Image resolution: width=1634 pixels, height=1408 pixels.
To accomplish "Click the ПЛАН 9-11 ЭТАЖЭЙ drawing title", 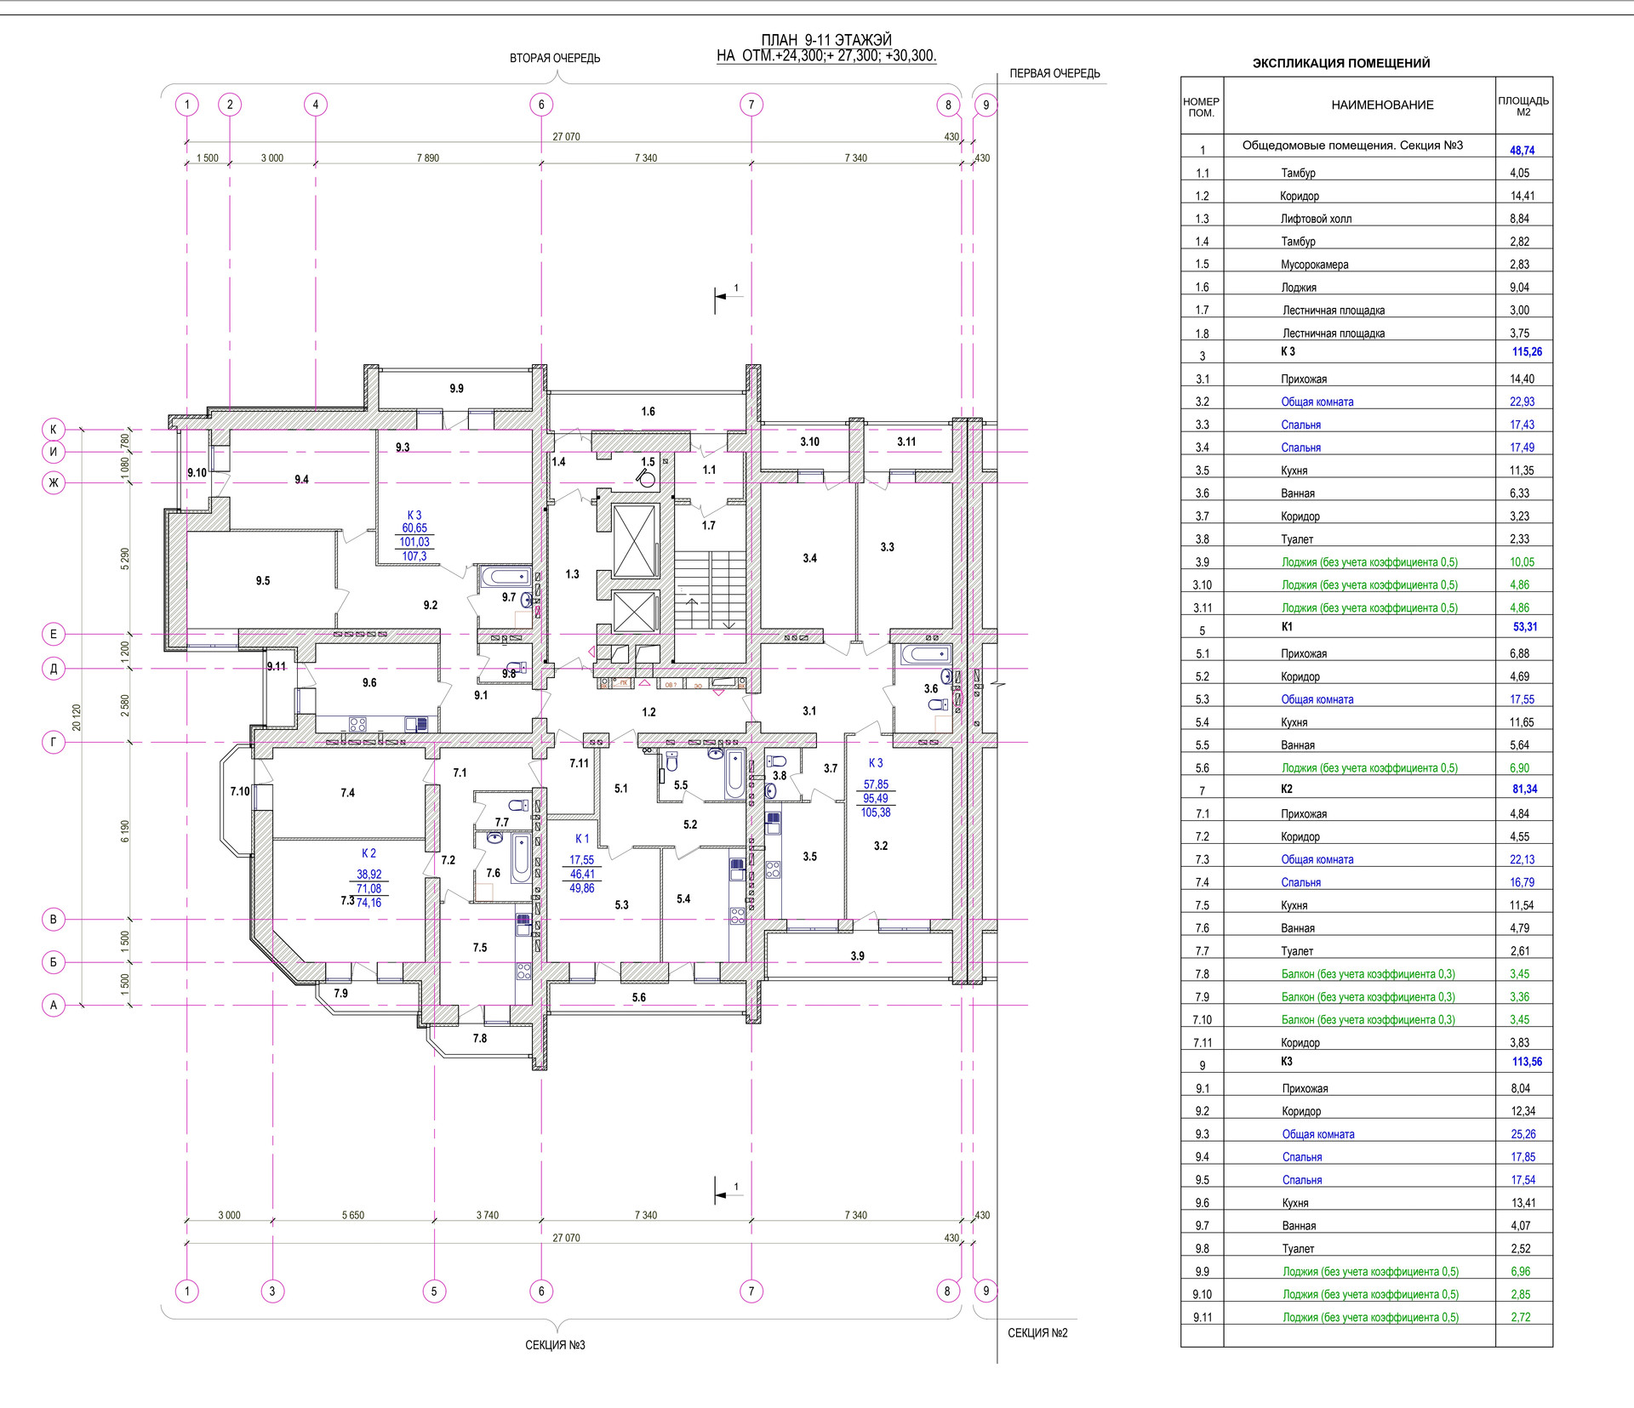I will [x=826, y=40].
